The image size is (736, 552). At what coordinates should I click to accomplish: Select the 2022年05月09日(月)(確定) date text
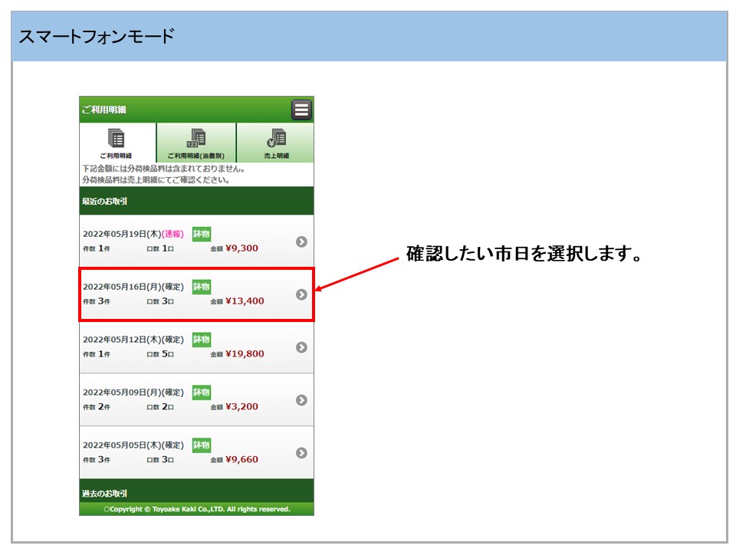coord(133,392)
